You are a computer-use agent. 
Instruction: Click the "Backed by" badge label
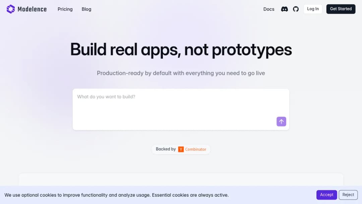tap(166, 149)
